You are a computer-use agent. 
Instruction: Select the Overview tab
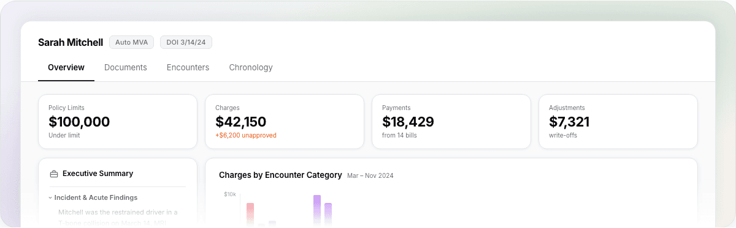[66, 67]
